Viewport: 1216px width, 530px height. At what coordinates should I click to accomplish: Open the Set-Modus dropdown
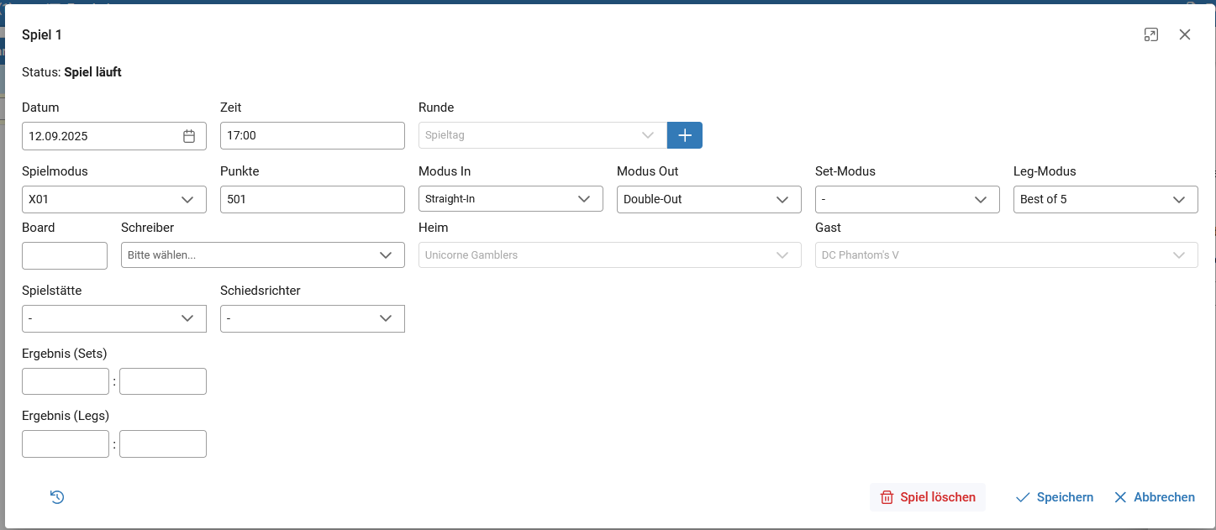(908, 199)
